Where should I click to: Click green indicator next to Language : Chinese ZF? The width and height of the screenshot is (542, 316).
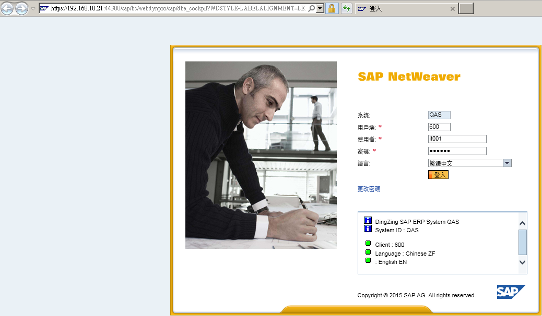368,252
